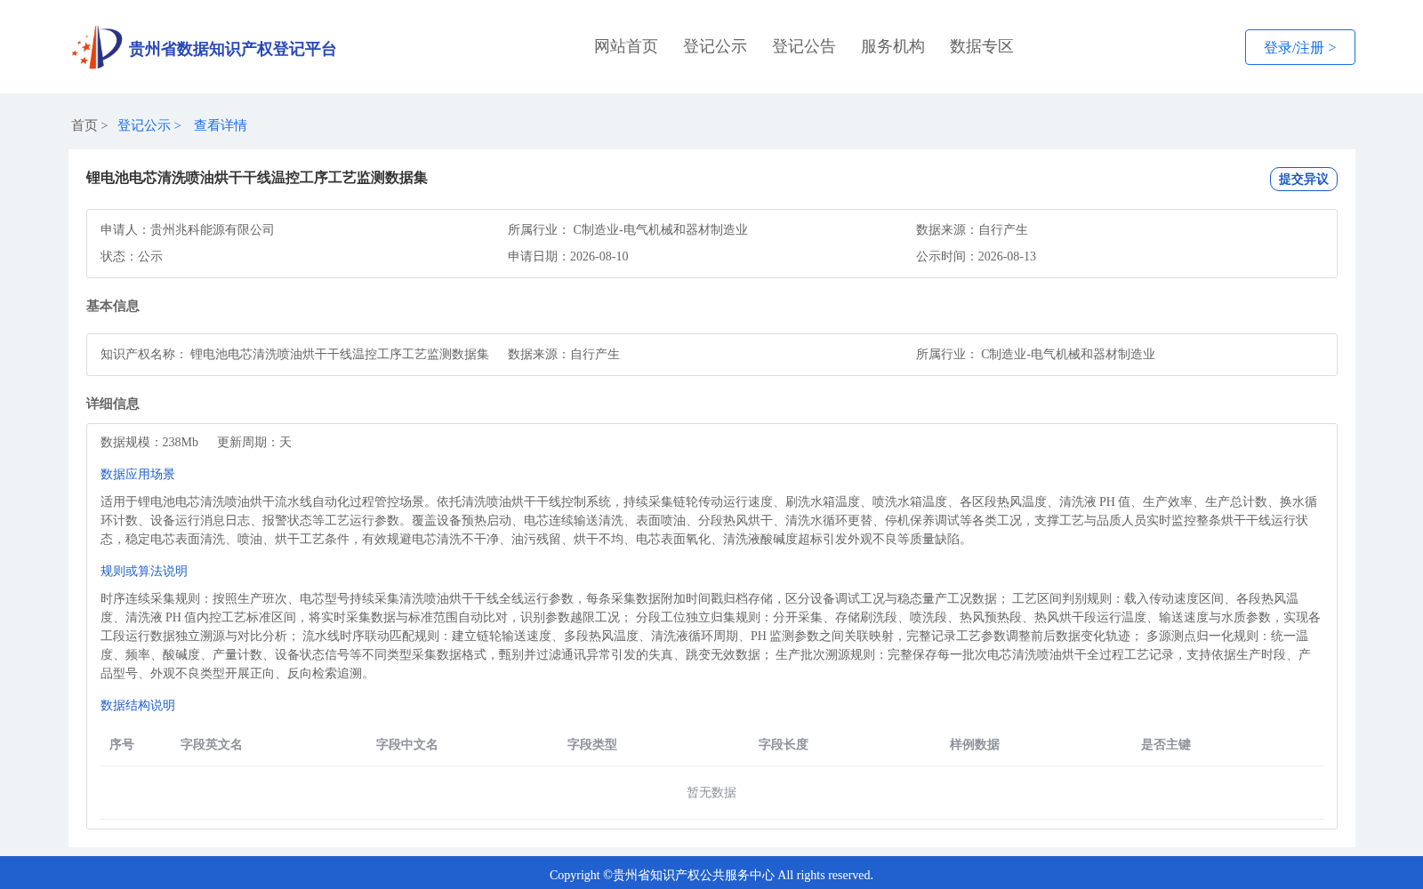This screenshot has height=889, width=1423.
Task: Select 服务机构 in the top menu
Action: [x=893, y=46]
